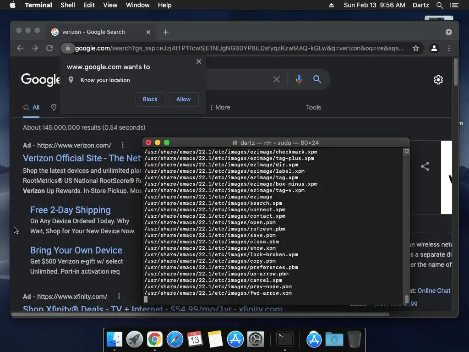This screenshot has height=352, width=469.
Task: Click the share icon in knowledge panel
Action: click(x=425, y=166)
